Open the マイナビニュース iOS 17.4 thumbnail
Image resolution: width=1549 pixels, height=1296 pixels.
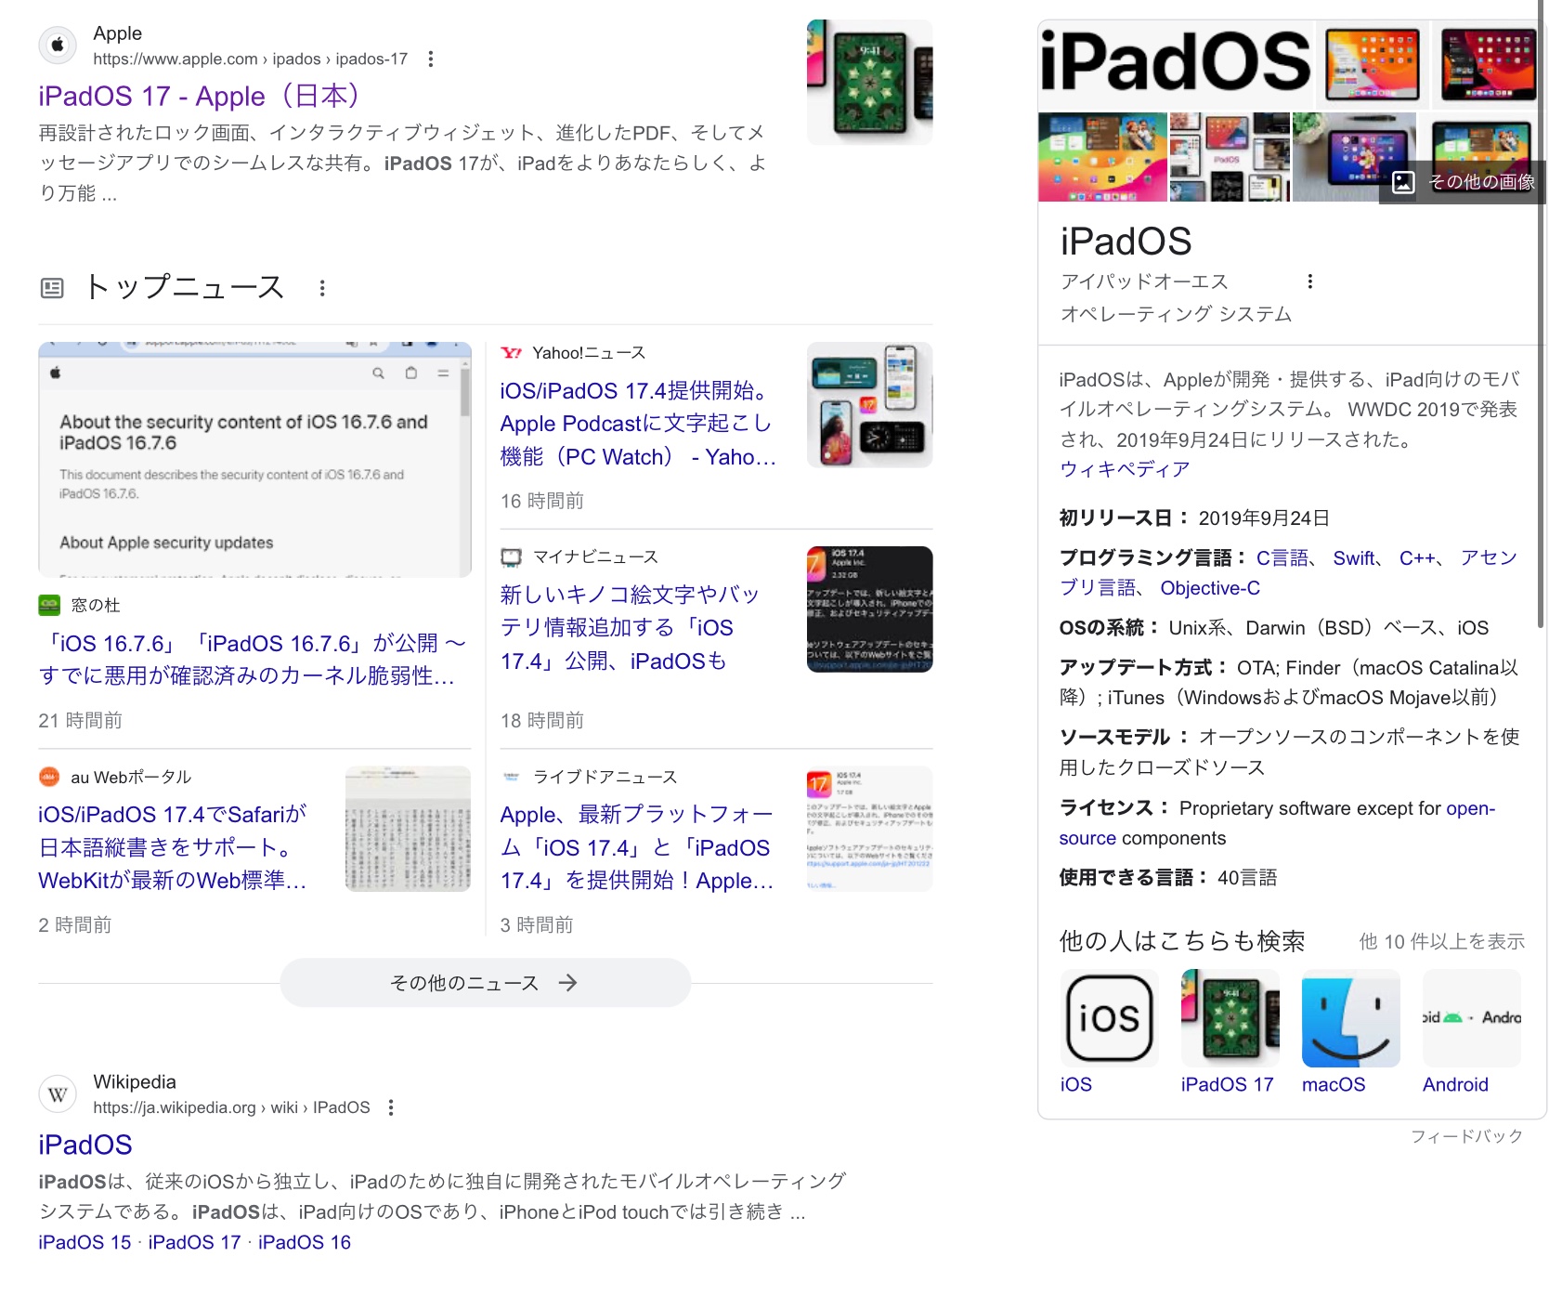coord(869,609)
